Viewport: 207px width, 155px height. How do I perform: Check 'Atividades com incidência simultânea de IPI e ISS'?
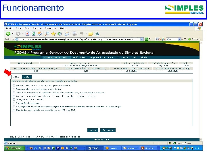(14, 110)
